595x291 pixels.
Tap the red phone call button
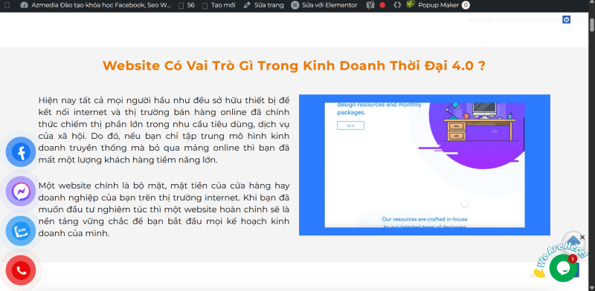pyautogui.click(x=21, y=270)
